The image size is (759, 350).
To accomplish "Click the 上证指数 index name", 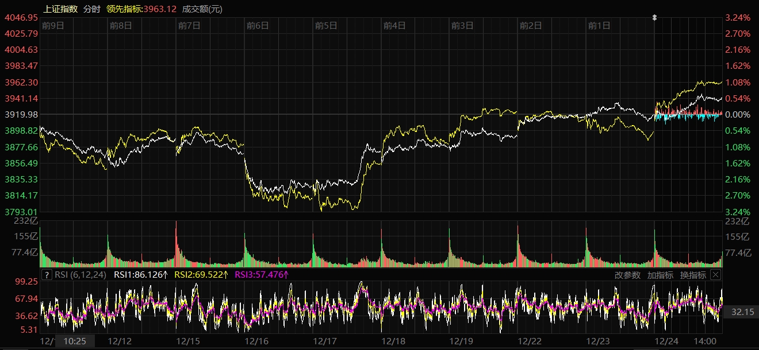I will 60,9.
